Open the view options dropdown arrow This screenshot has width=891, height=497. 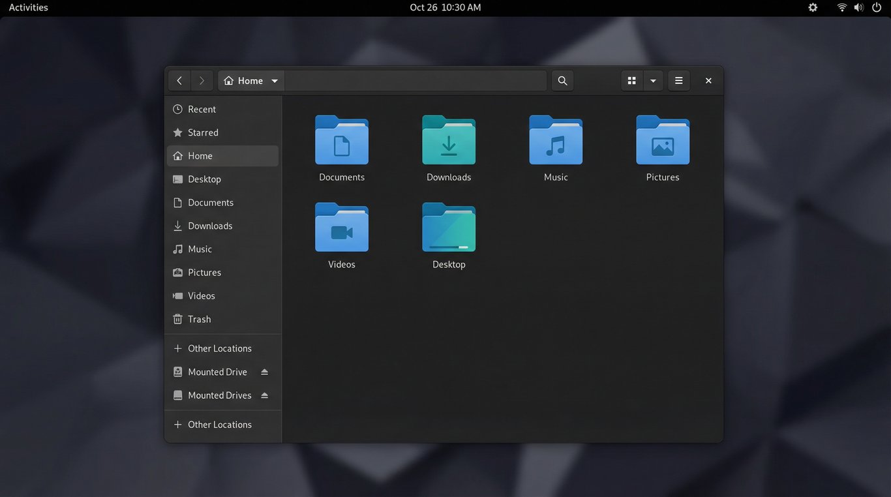[x=653, y=80]
